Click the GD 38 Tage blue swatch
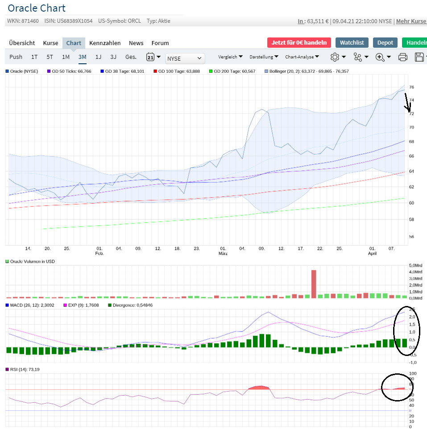 [102, 71]
